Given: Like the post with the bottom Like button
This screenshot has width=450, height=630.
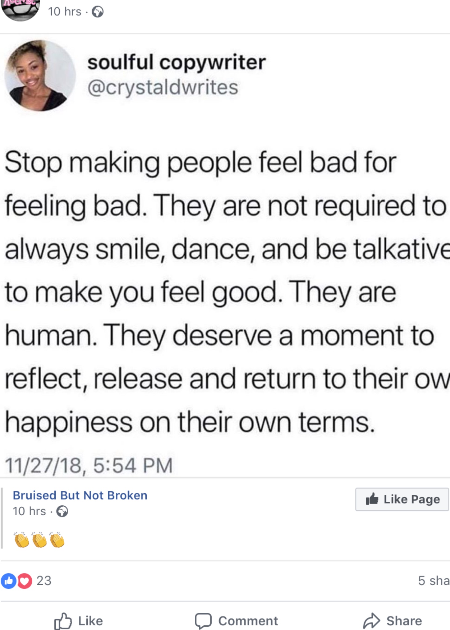Looking at the screenshot, I should [79, 621].
